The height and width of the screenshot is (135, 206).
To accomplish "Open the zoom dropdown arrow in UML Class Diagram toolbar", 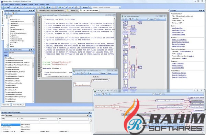I will pos(139,19).
